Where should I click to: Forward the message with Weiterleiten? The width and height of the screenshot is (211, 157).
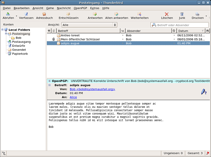click(140, 16)
